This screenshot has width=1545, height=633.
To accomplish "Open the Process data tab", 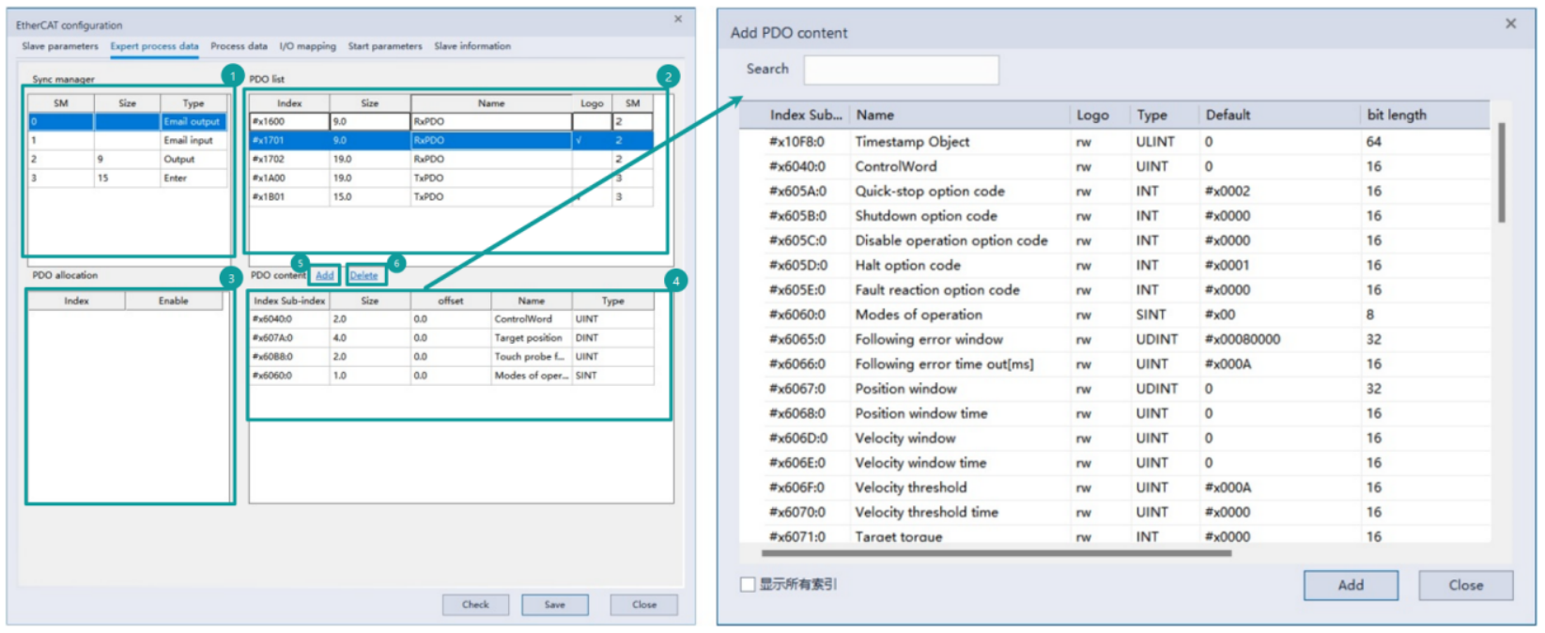I will tap(239, 46).
